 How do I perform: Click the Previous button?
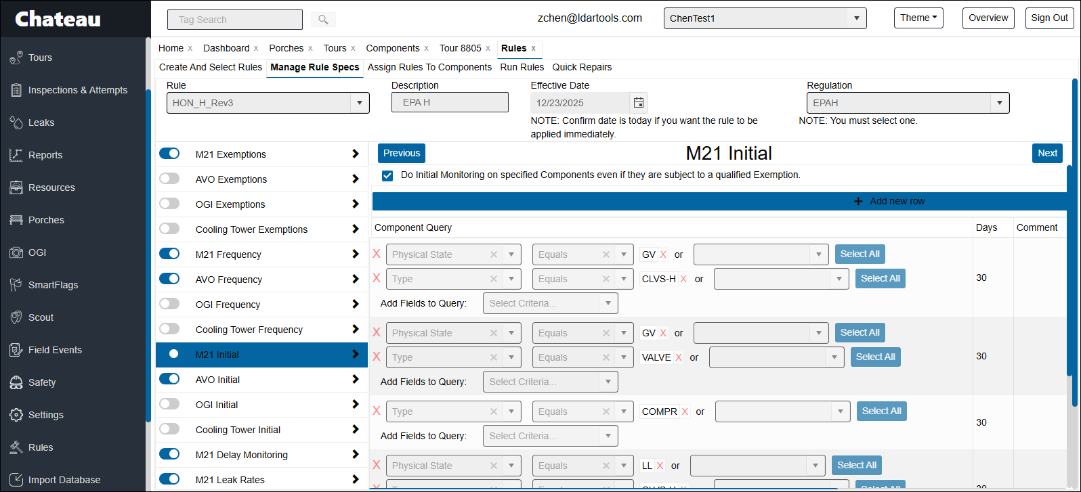pos(402,154)
